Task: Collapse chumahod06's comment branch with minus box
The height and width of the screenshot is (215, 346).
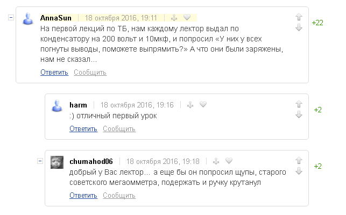Action: (40, 161)
